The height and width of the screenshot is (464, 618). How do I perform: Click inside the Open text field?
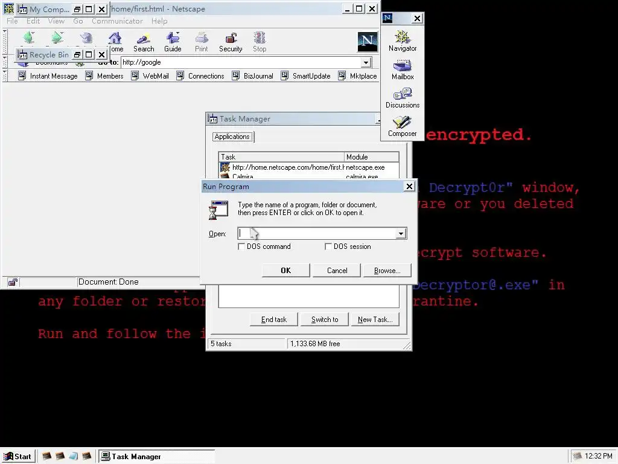click(x=317, y=234)
